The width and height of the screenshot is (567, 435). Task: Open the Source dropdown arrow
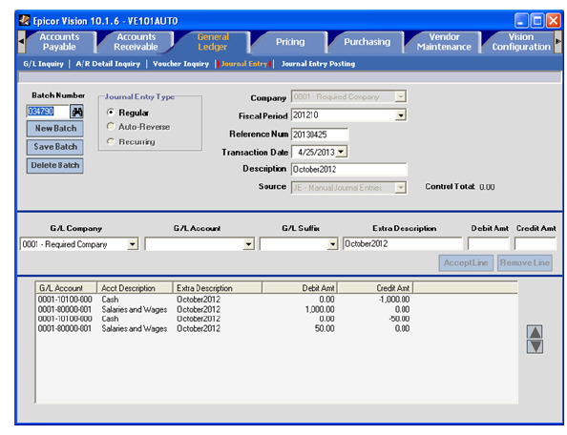(x=400, y=188)
